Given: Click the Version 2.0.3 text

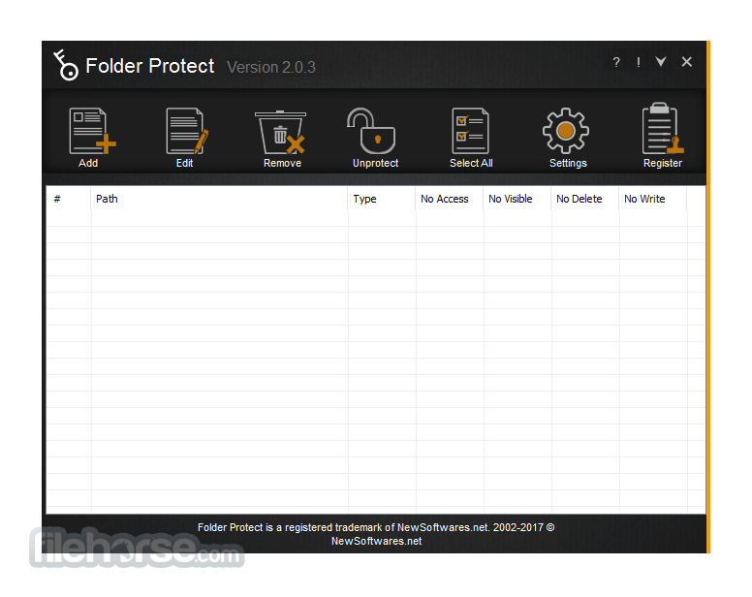Looking at the screenshot, I should point(271,67).
